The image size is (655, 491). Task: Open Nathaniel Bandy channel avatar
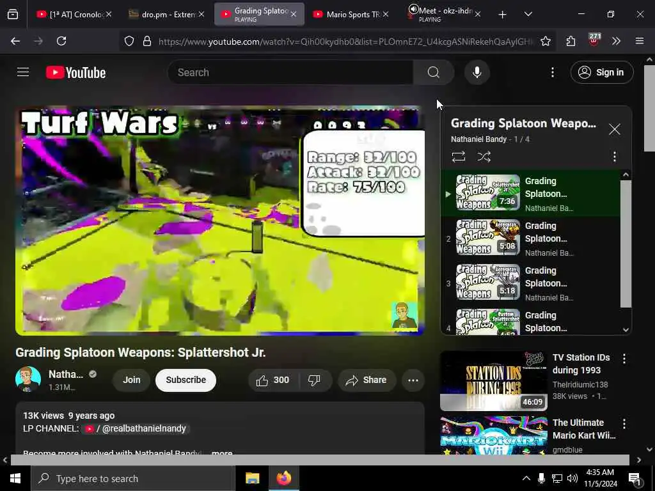coord(28,379)
